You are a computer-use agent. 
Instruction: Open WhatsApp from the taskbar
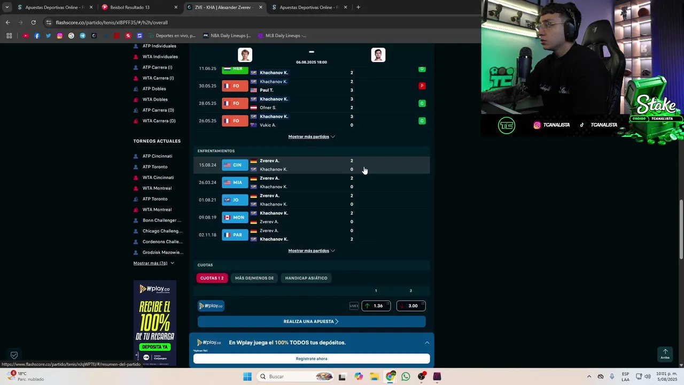(x=406, y=376)
